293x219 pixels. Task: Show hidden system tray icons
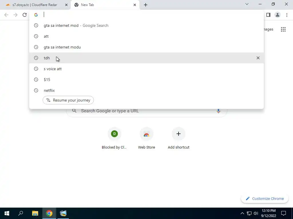[x=242, y=213]
